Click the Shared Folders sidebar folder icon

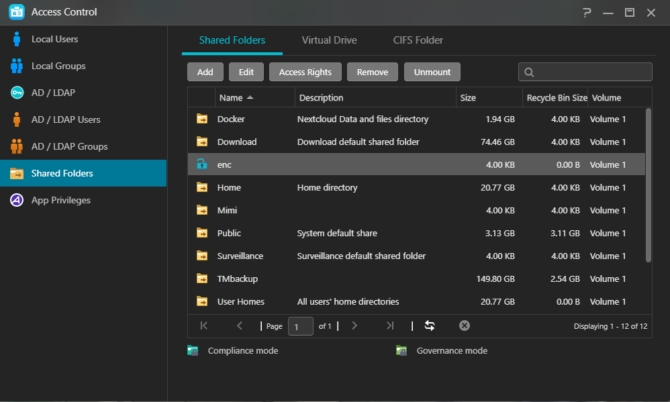17,173
